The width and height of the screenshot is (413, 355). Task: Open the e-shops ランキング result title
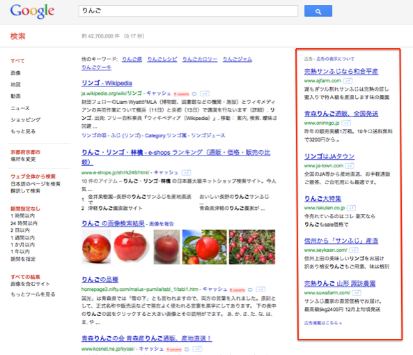pyautogui.click(x=176, y=157)
